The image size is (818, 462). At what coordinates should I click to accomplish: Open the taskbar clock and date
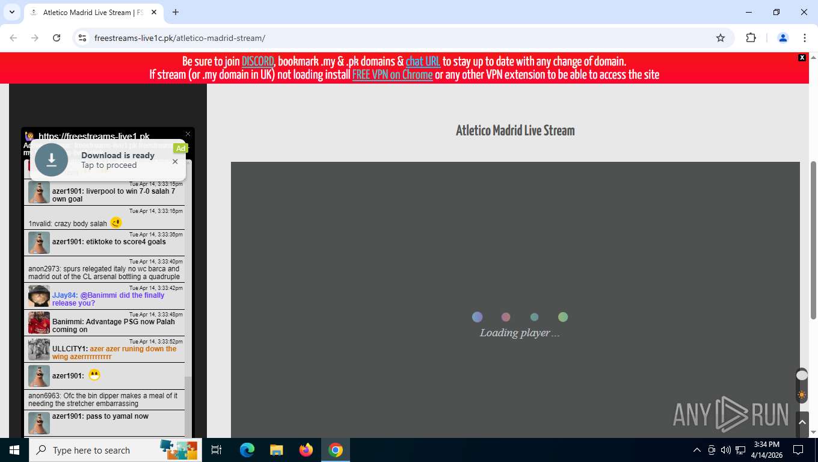pos(766,450)
